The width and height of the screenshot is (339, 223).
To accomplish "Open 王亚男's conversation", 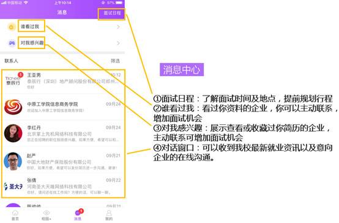I will (x=63, y=81).
